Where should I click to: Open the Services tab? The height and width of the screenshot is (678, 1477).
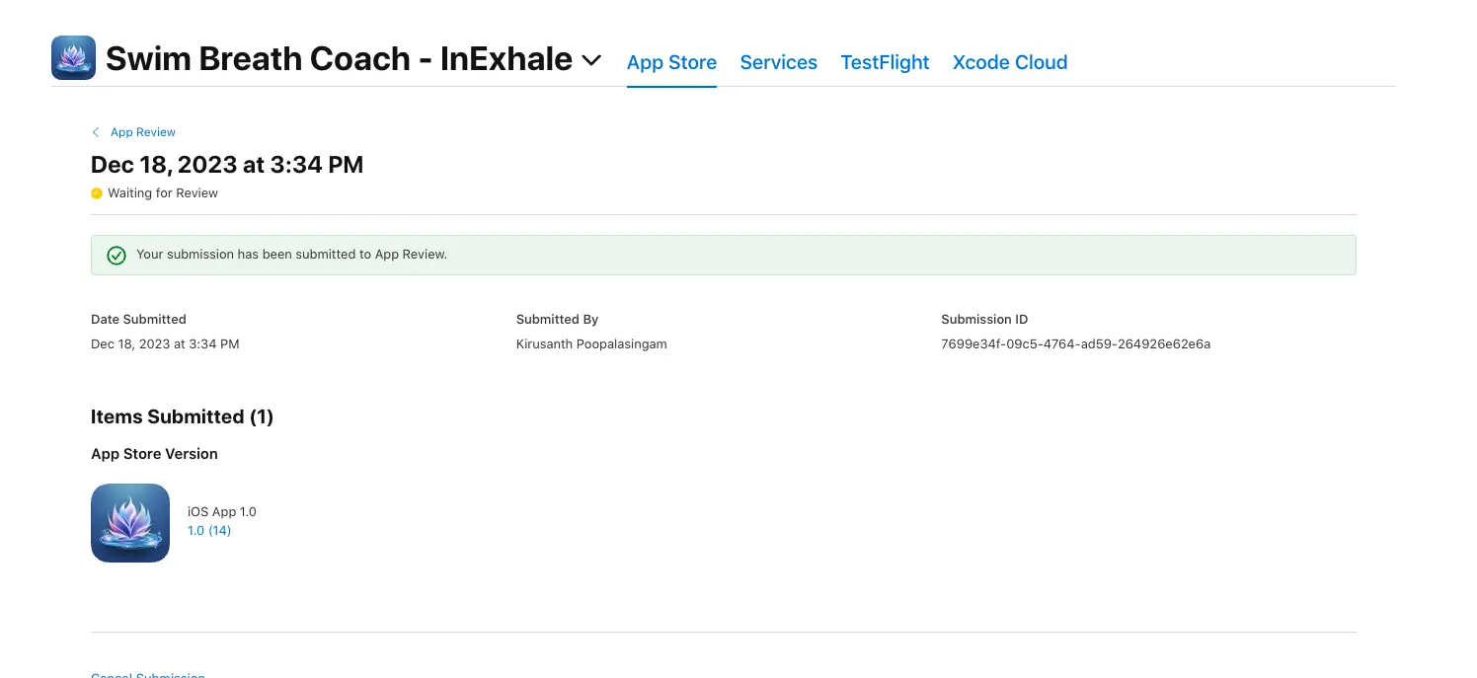tap(778, 62)
